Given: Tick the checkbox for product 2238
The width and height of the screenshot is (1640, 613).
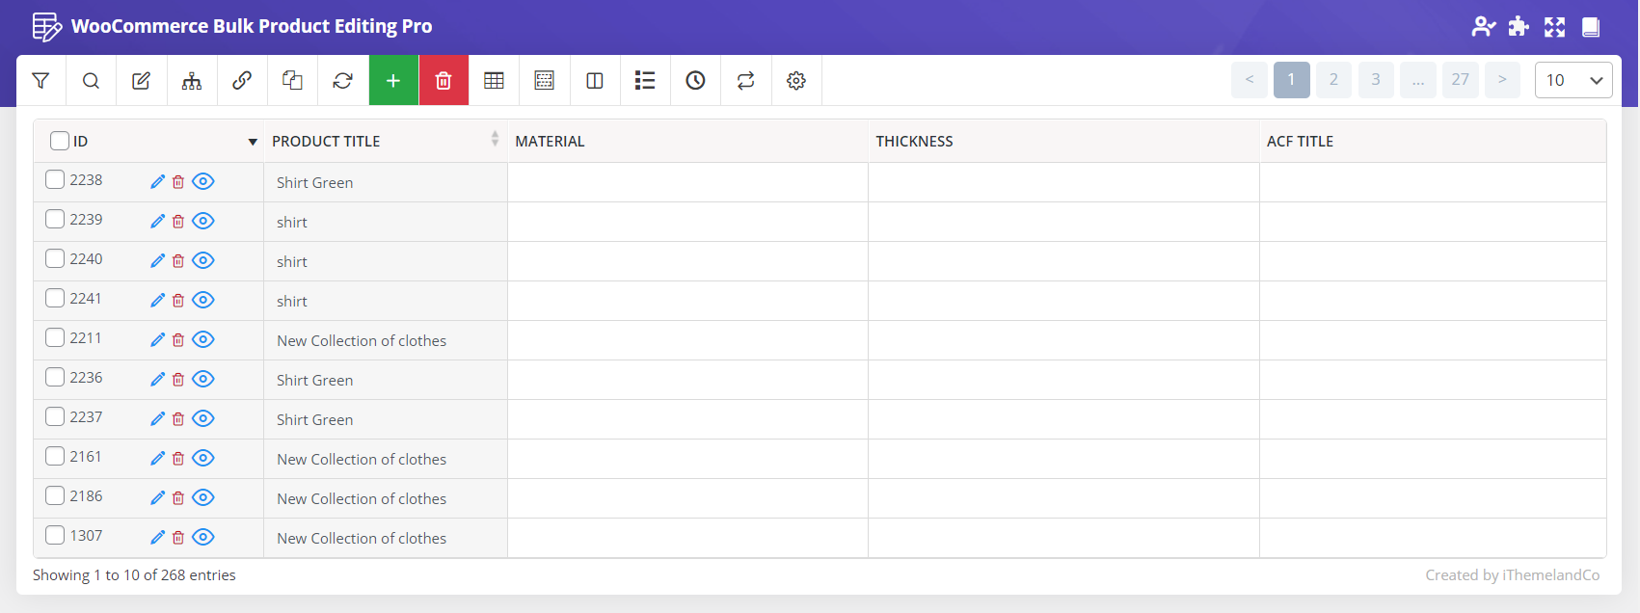Looking at the screenshot, I should point(56,180).
